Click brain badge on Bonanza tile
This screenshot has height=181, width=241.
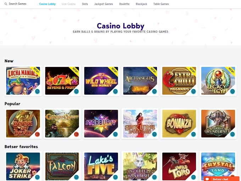[194, 134]
